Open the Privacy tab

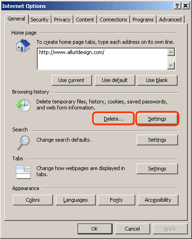pyautogui.click(x=62, y=20)
